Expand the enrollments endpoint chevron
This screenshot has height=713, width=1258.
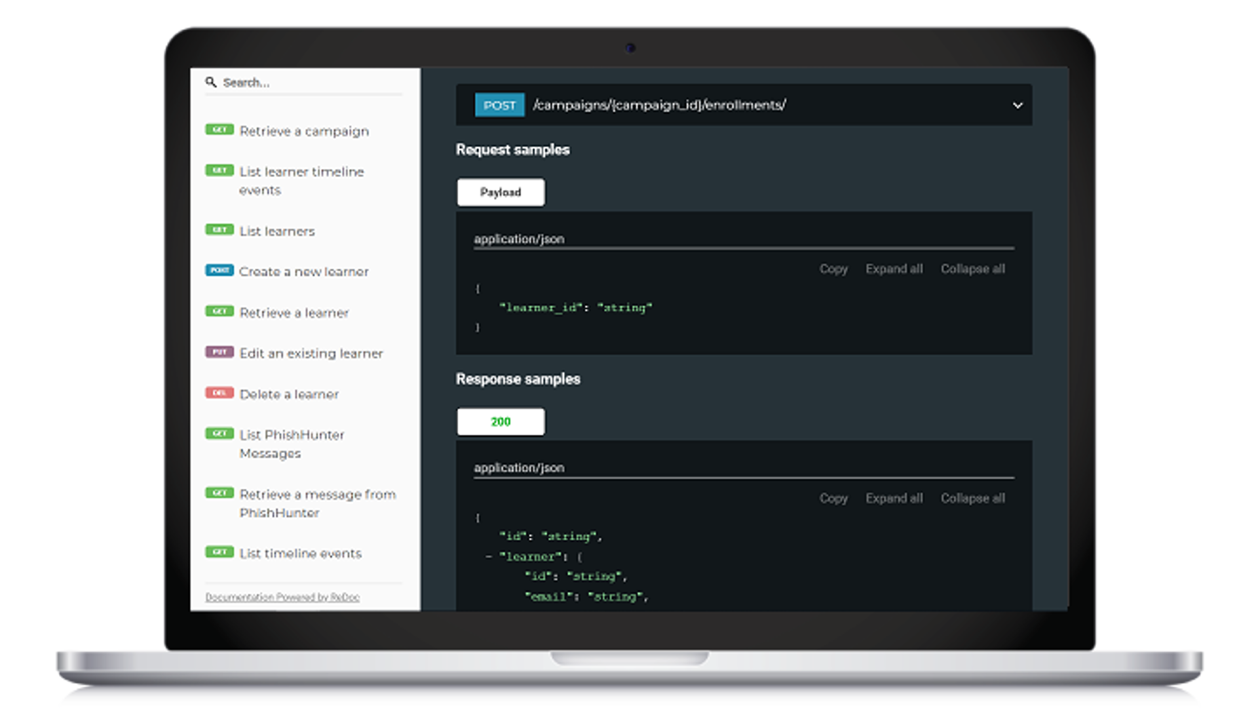[1017, 106]
